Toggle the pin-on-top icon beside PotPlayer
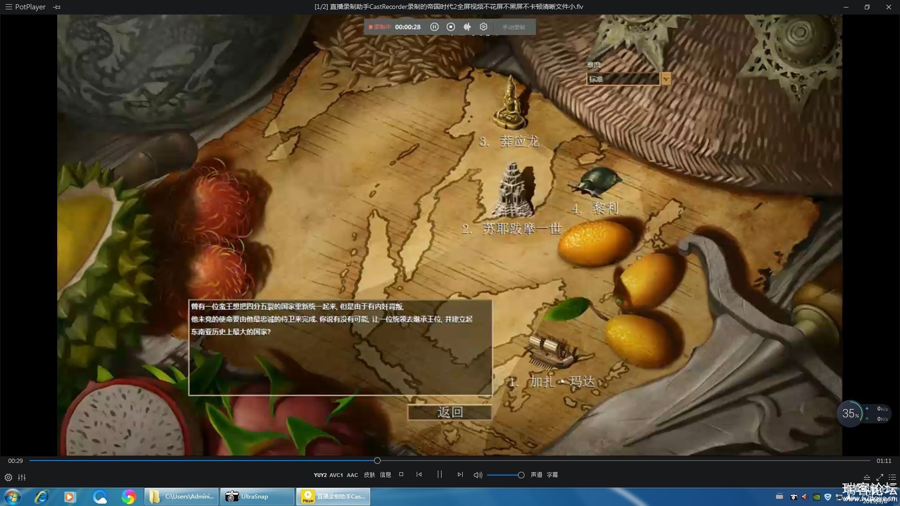Image resolution: width=900 pixels, height=506 pixels. click(57, 7)
